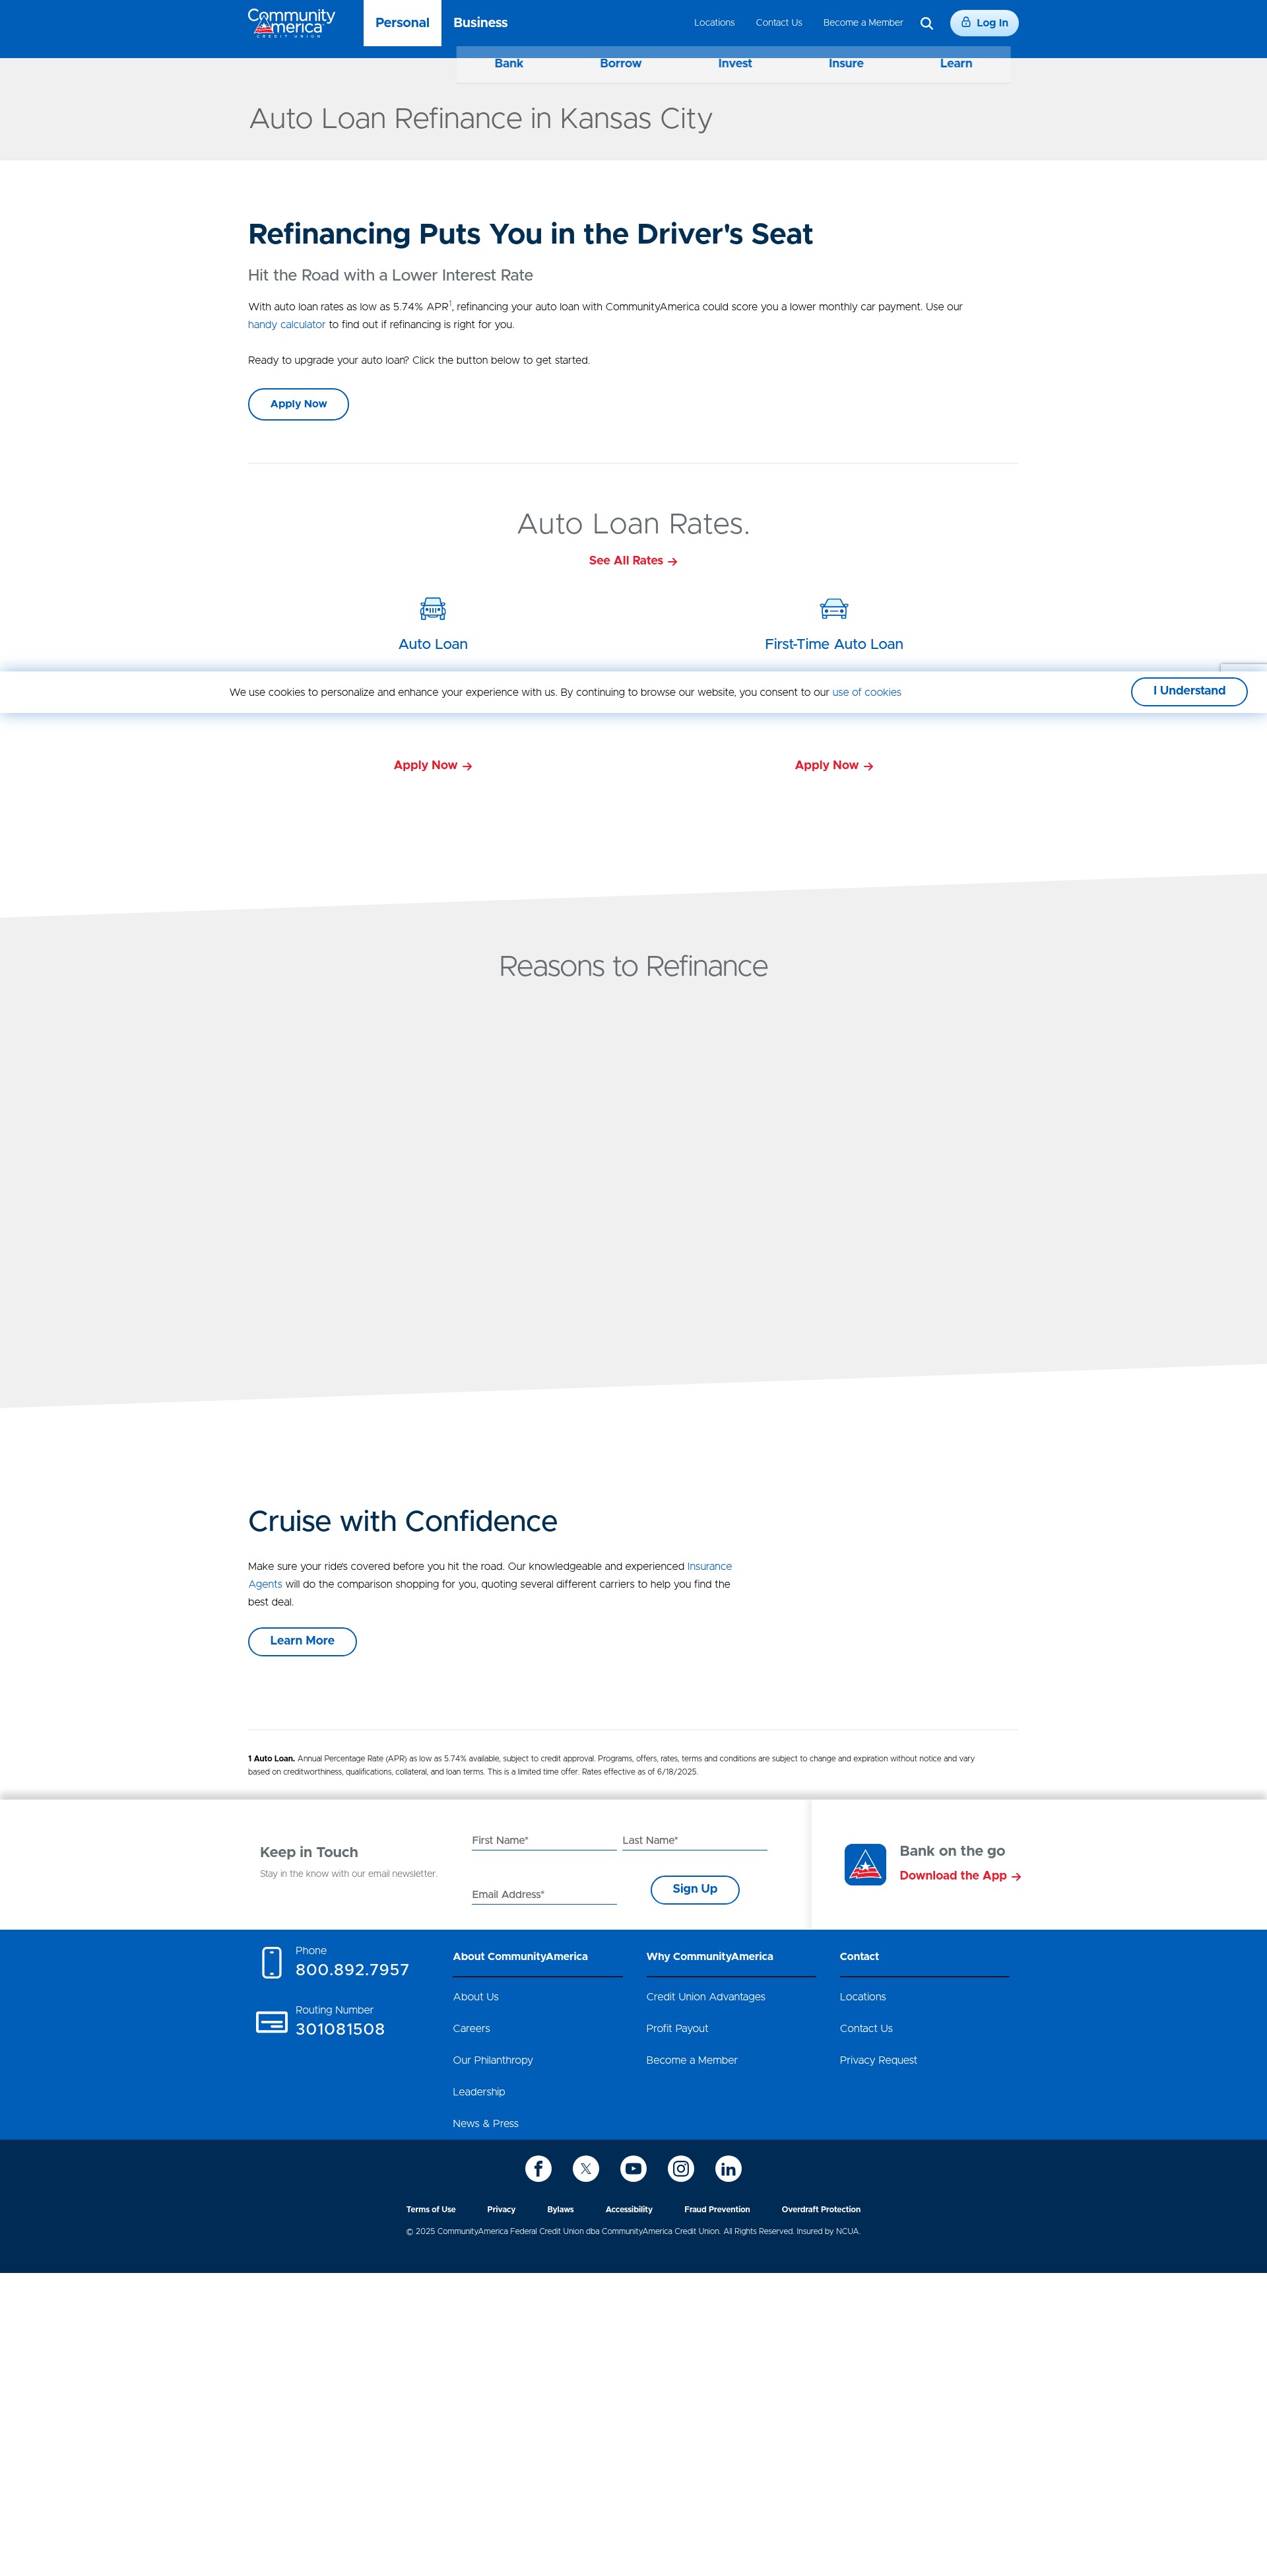The width and height of the screenshot is (1267, 2576).
Task: Open Locations footer link
Action: 862,1997
